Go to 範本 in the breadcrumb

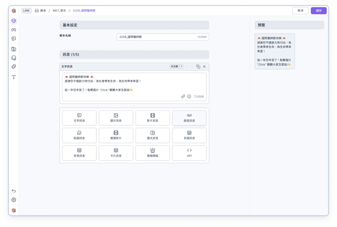(43, 11)
